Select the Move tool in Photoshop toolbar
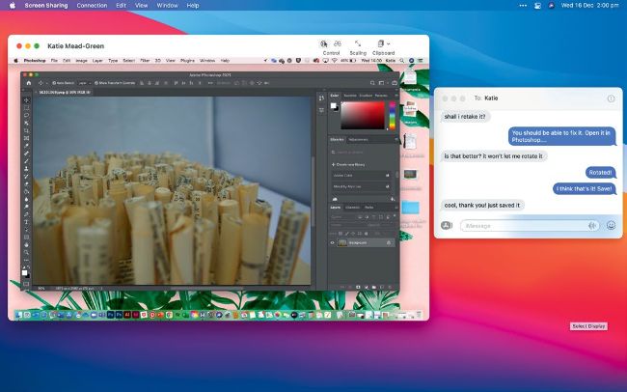 click(x=27, y=100)
